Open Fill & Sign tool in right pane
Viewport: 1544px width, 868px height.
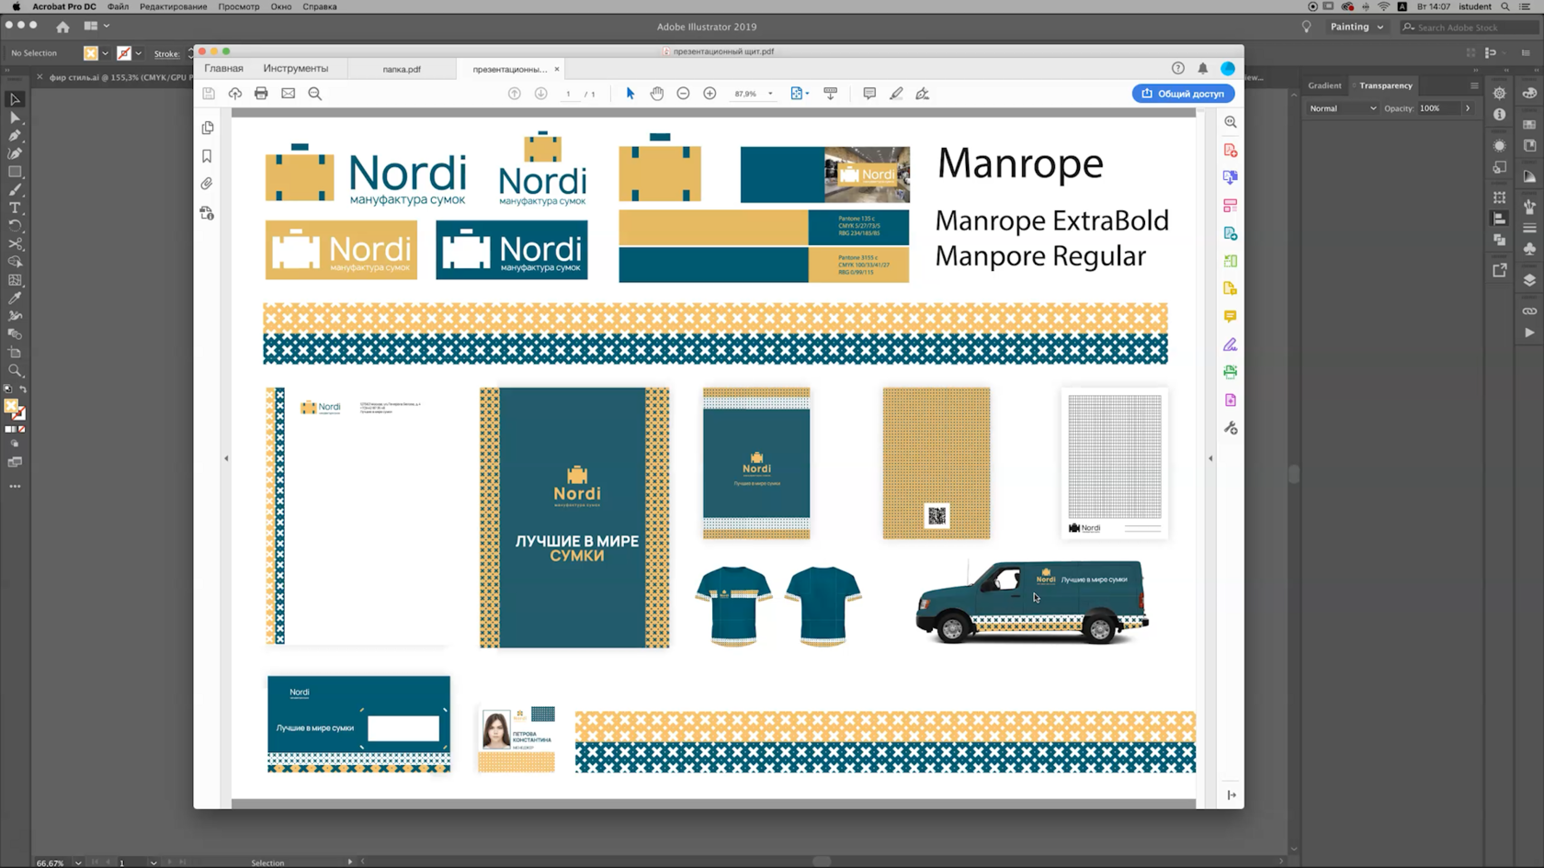[x=1231, y=344]
